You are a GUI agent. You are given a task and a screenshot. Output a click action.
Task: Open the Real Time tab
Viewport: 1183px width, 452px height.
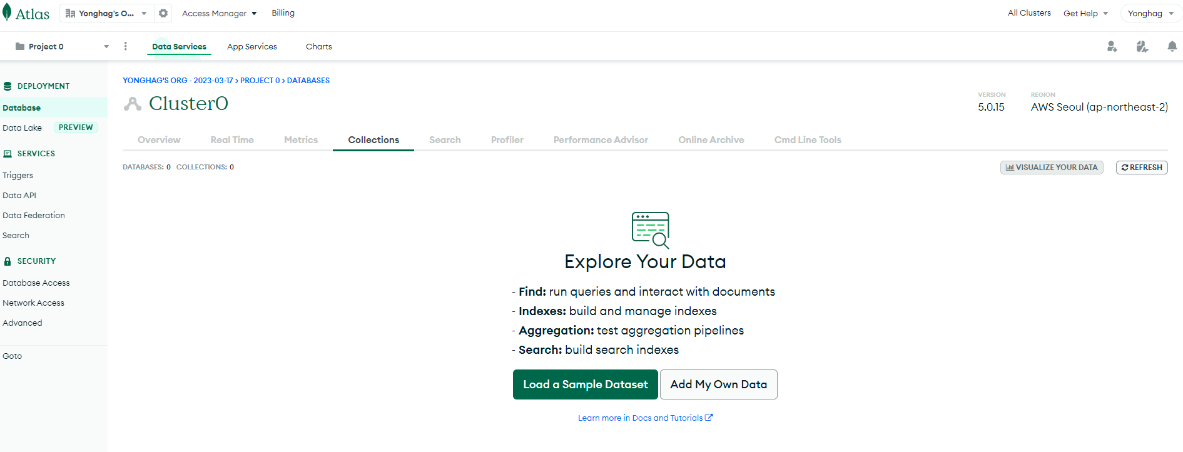tap(232, 140)
